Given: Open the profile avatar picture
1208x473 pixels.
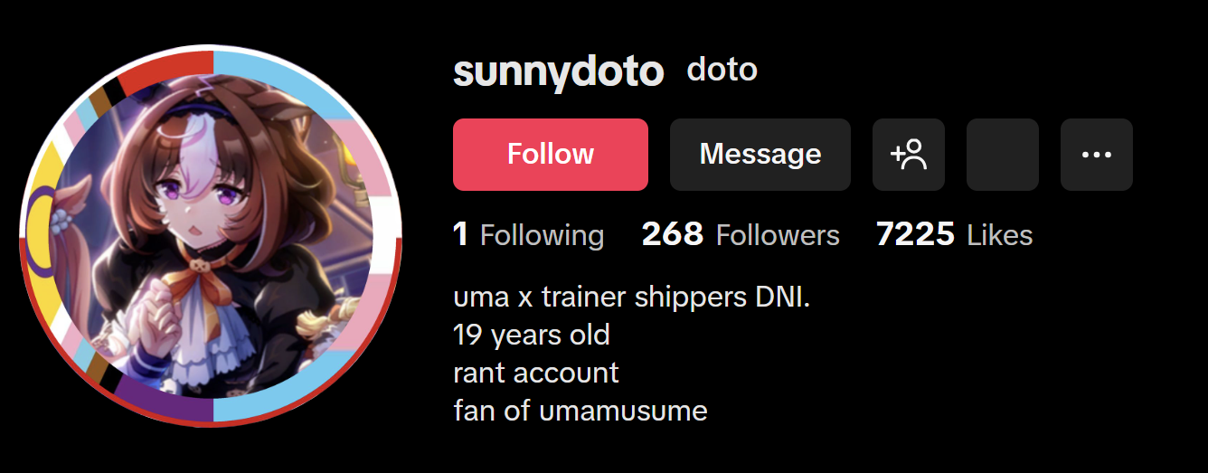Looking at the screenshot, I should 211,237.
